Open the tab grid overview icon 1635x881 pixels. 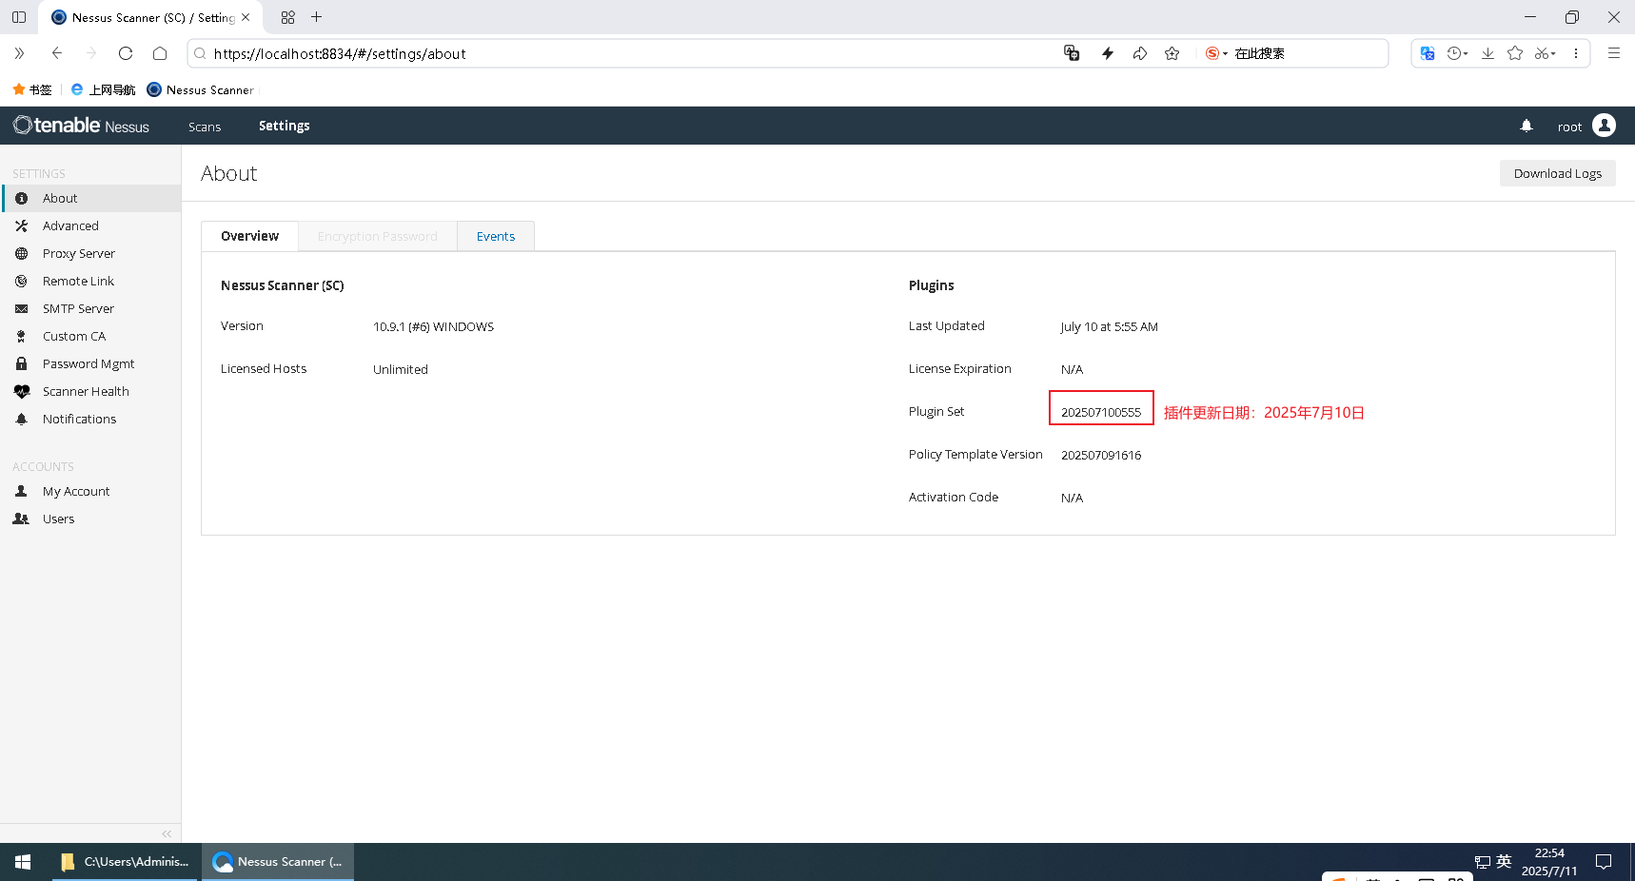(x=288, y=17)
